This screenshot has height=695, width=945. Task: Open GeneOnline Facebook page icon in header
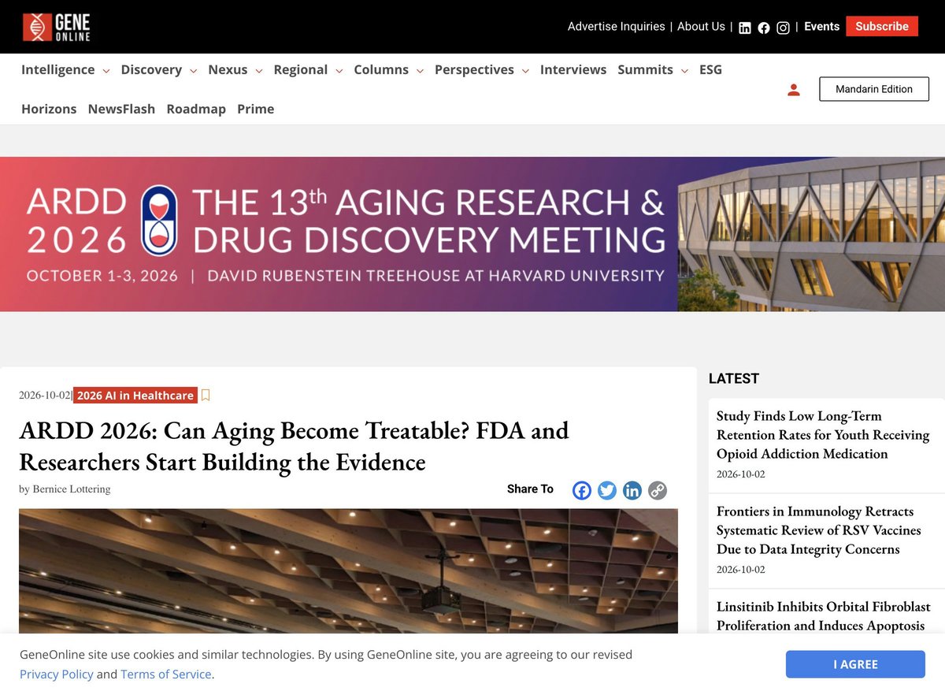click(x=764, y=28)
